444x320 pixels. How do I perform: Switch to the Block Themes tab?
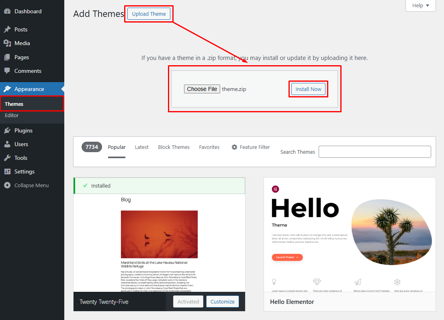click(174, 147)
